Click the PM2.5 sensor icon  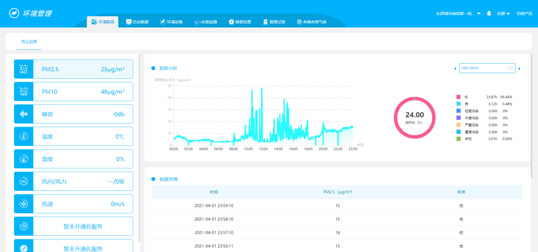(x=24, y=69)
